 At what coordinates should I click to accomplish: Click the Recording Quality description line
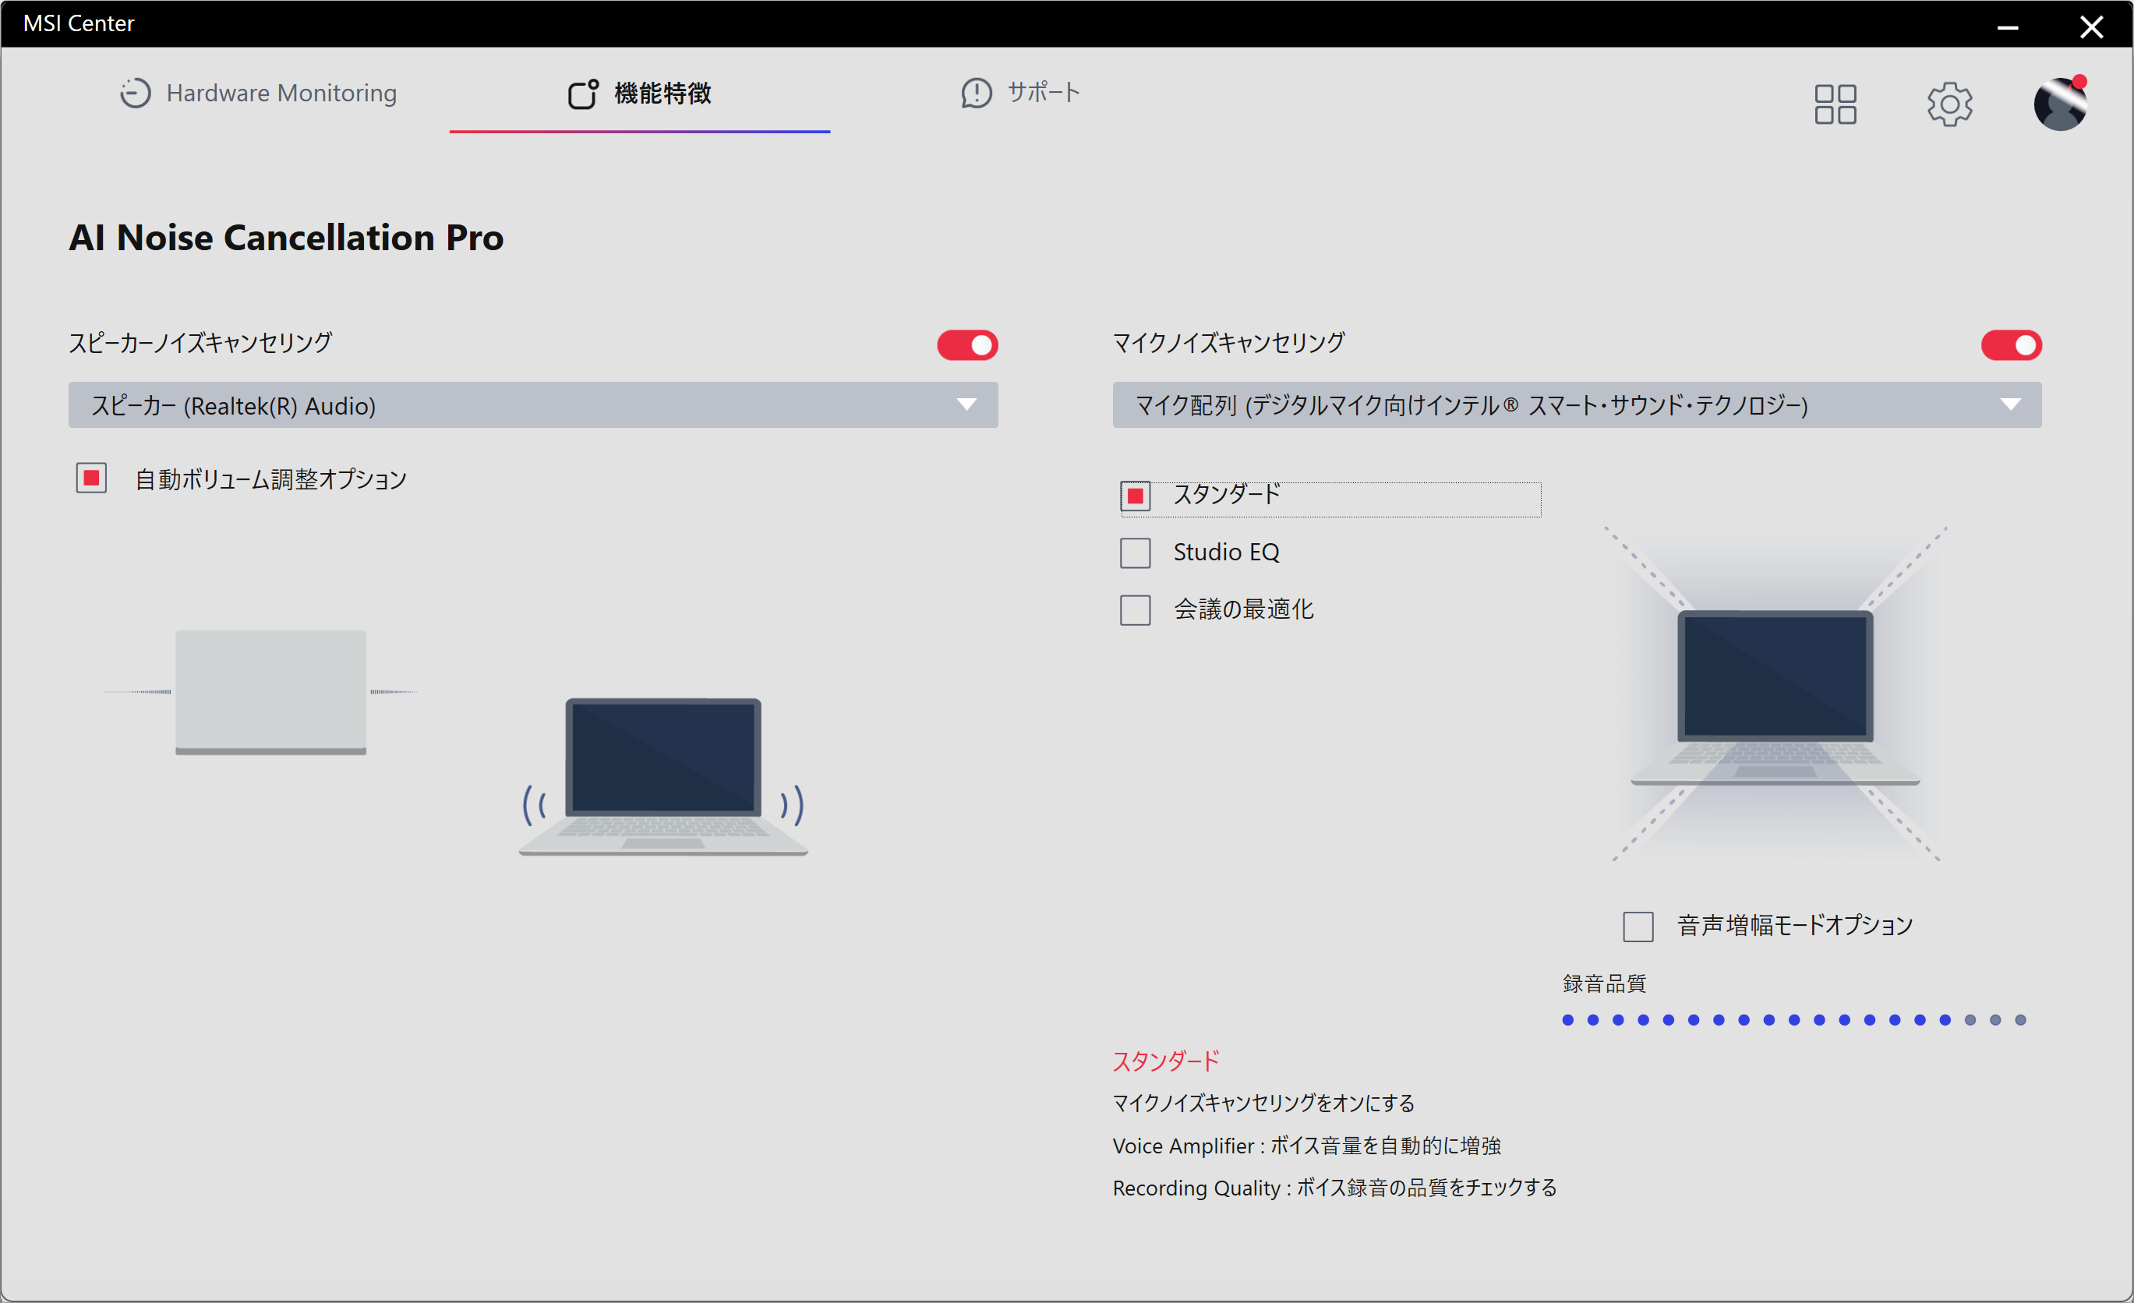point(1334,1188)
